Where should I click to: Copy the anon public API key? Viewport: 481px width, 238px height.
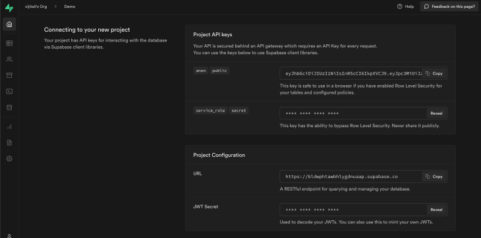[434, 74]
